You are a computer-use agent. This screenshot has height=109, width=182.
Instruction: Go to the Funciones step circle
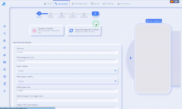[62, 14]
